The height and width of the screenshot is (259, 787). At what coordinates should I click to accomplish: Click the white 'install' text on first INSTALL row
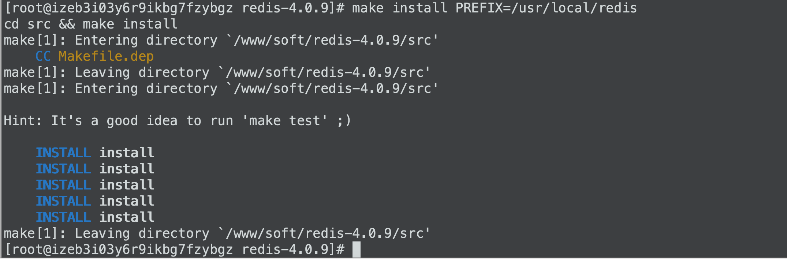point(127,153)
